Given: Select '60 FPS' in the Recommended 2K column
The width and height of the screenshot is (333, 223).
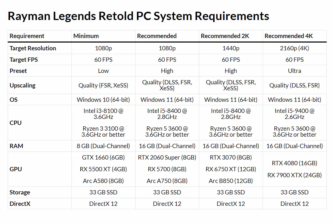Looking at the screenshot, I should coord(231,60).
